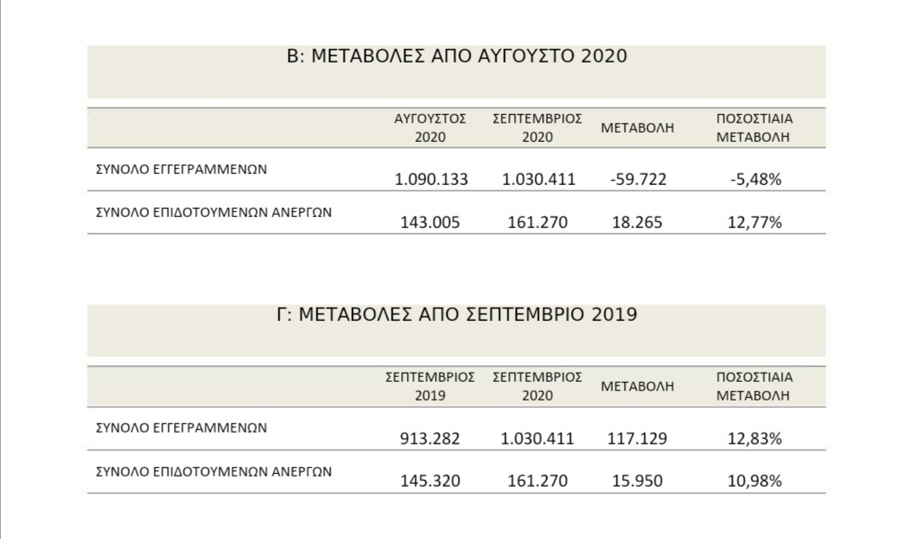Image resolution: width=912 pixels, height=539 pixels.
Task: Select the percentage 10,98%
Action: [755, 482]
